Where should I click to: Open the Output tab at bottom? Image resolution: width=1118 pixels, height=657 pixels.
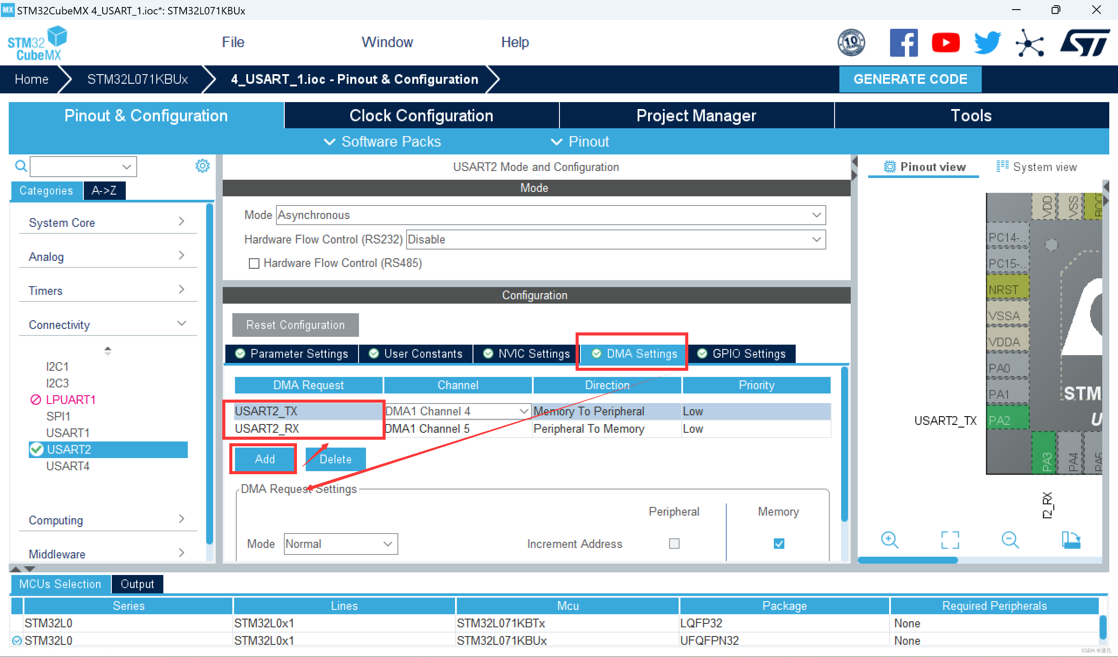(x=137, y=584)
